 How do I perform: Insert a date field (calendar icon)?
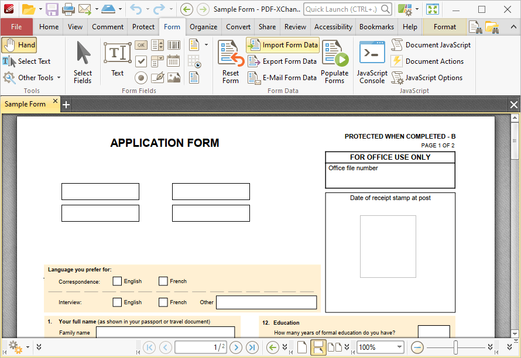click(x=173, y=61)
